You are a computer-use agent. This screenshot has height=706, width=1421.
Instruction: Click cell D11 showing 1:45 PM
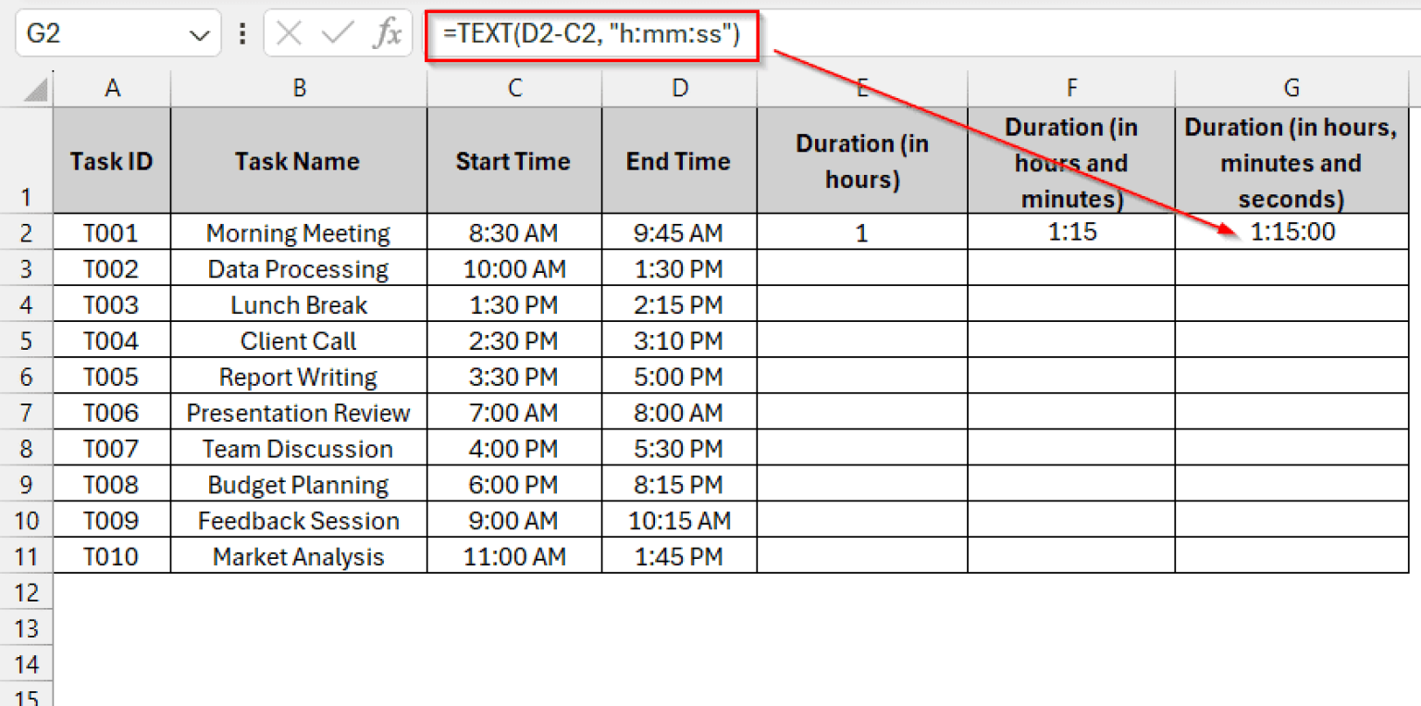tap(680, 556)
